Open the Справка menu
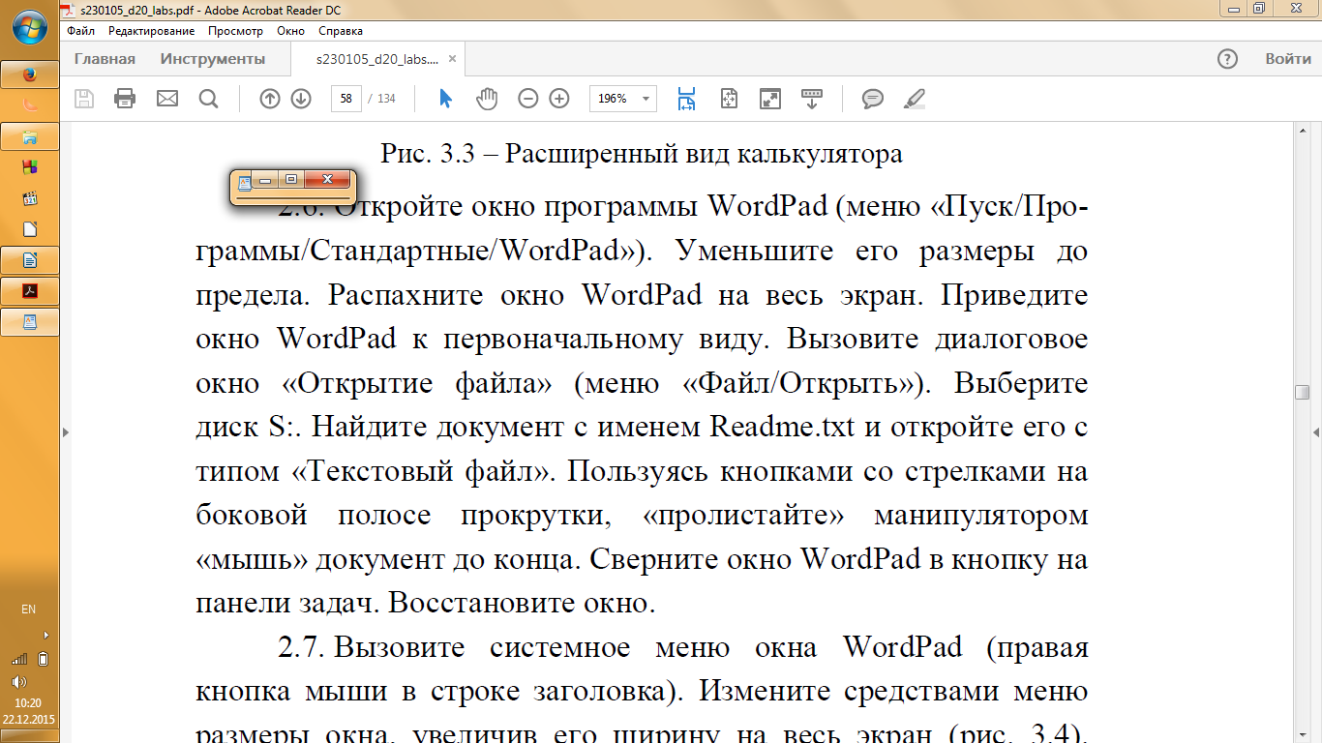Viewport: 1322px width, 743px height. pos(341,31)
